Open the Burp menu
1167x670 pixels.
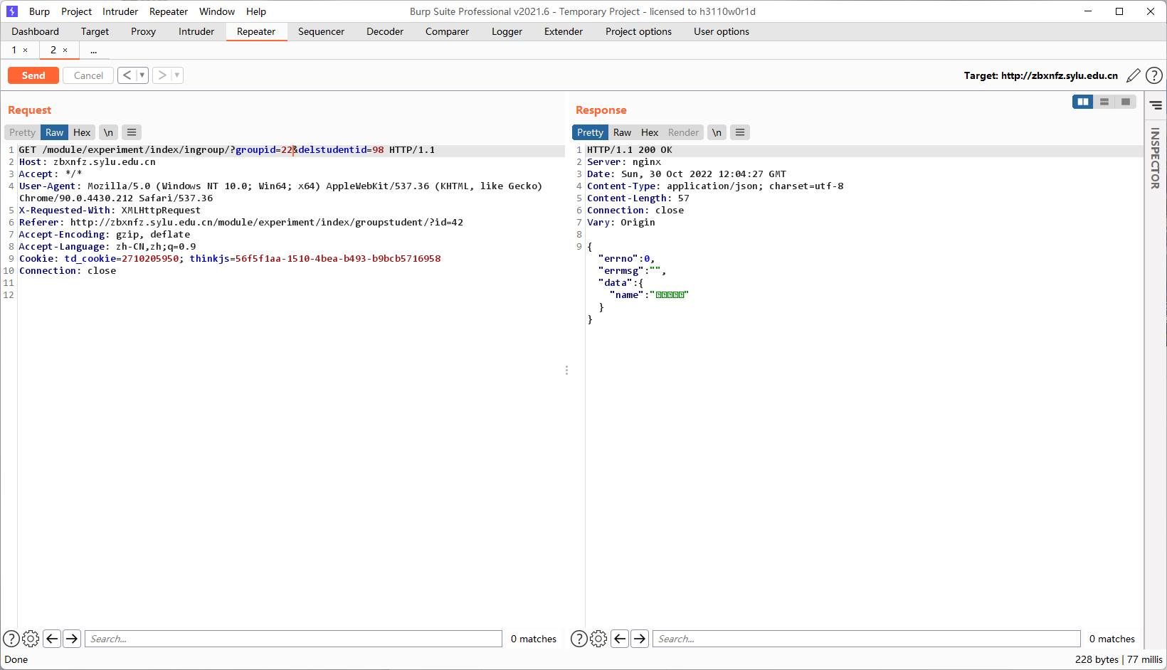(x=39, y=11)
